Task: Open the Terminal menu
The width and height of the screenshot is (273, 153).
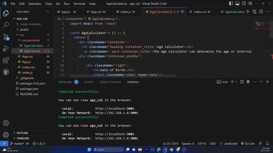Action: tap(79, 4)
